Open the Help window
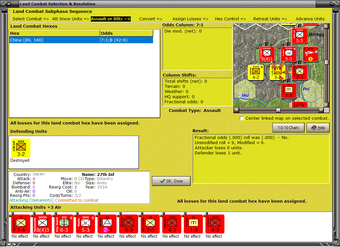This screenshot has width=340, height=247. point(318,128)
